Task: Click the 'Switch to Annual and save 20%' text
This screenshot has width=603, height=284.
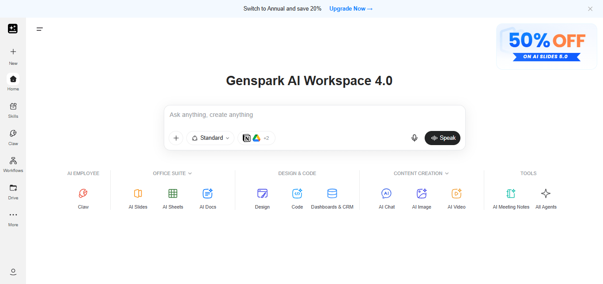Action: tap(283, 9)
